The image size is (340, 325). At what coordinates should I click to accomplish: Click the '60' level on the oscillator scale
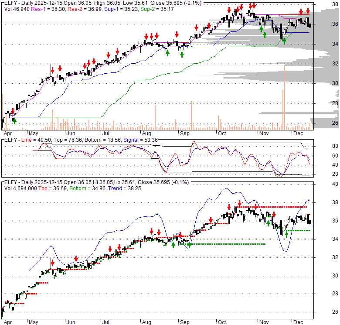335,156
